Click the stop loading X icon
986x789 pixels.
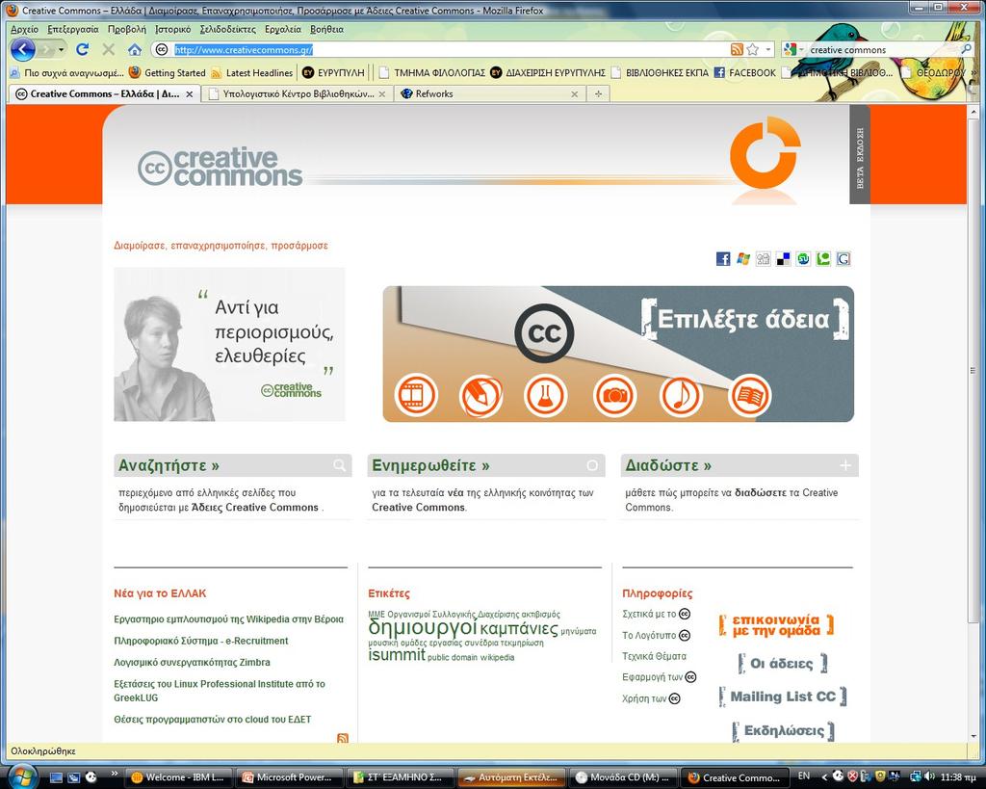(108, 49)
